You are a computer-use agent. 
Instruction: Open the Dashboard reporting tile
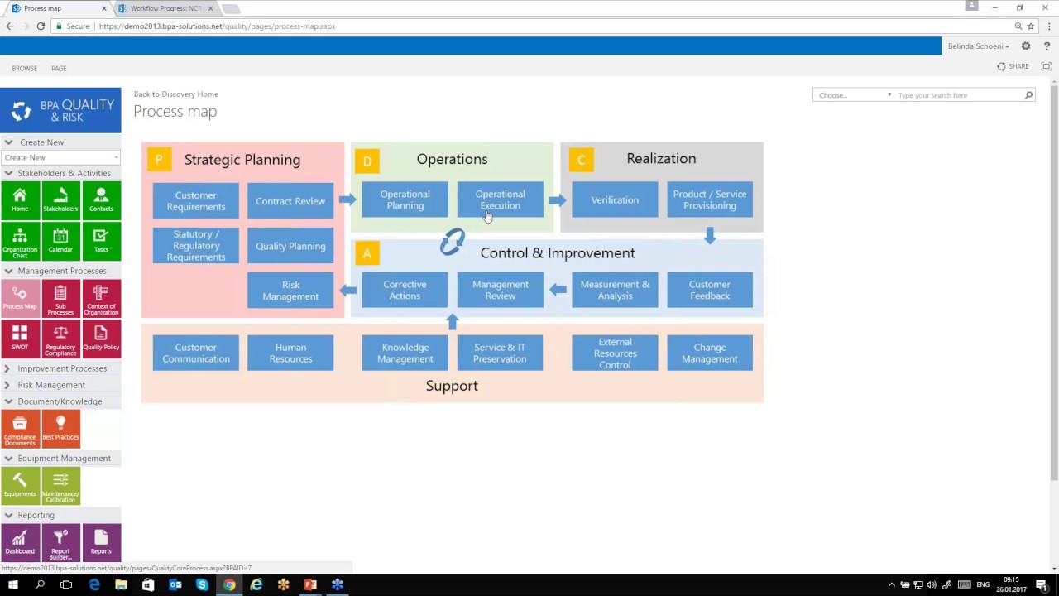20,542
